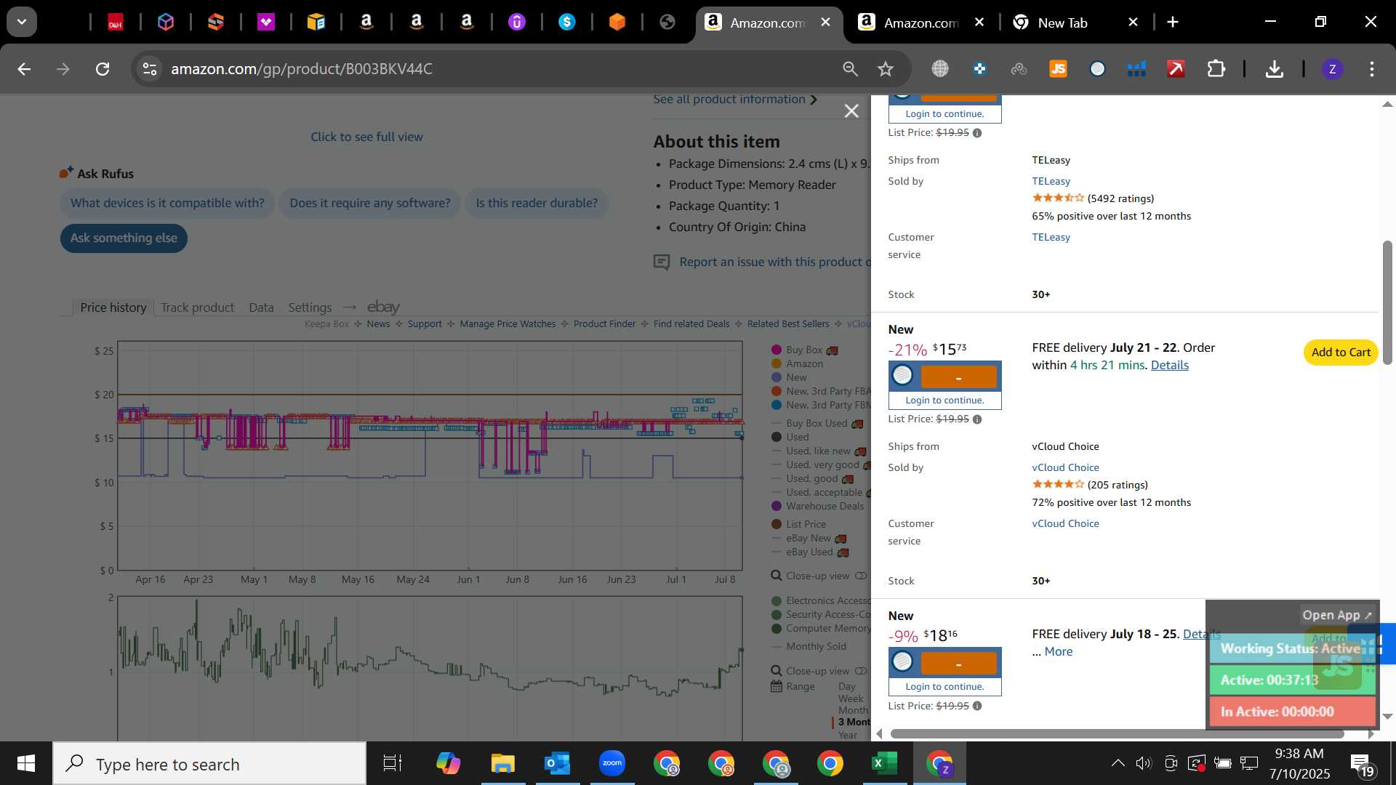The height and width of the screenshot is (785, 1396).
Task: Open the Data tab in Keepa
Action: [x=261, y=307]
